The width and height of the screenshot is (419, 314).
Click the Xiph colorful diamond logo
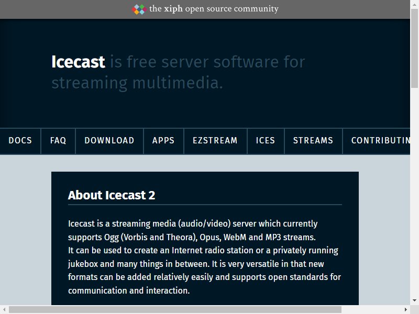click(x=139, y=9)
